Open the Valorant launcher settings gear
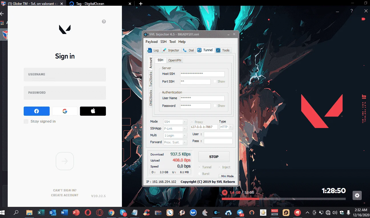 tap(357, 195)
